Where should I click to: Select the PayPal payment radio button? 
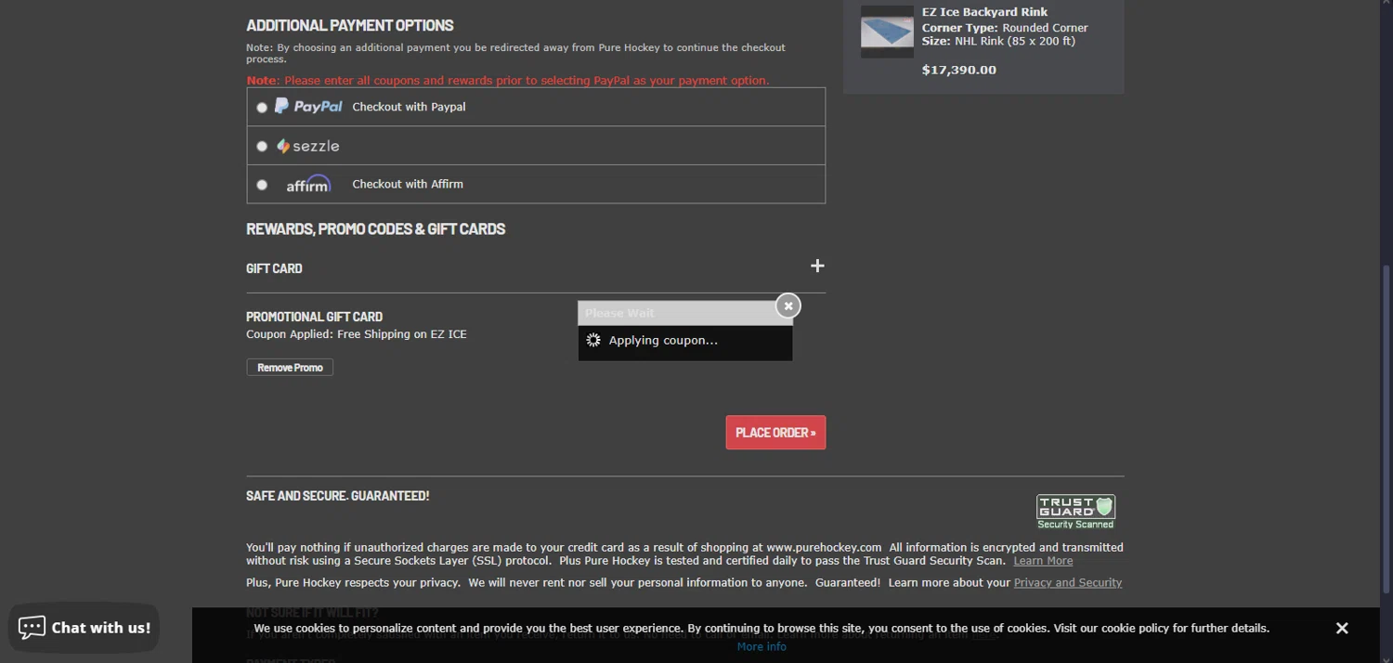pyautogui.click(x=262, y=108)
